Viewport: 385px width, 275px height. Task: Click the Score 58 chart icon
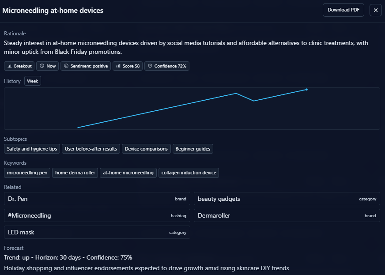tap(118, 66)
